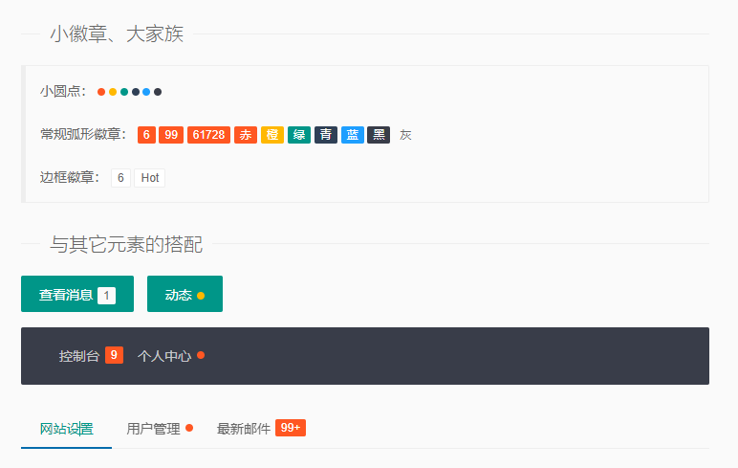738x468 pixels.
Task: Switch to the 用户管理 tab
Action: click(x=154, y=429)
